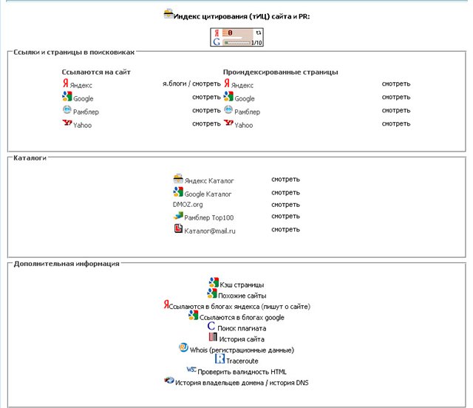Screen dimensions: 473x408
Task: Open смотреть for Google Каталог
Action: click(x=286, y=192)
